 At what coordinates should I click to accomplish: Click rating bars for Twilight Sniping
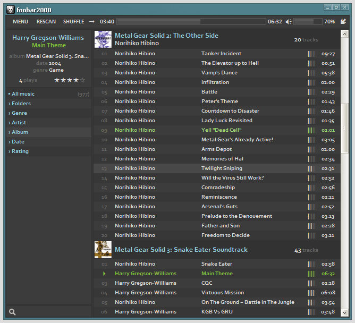(x=311, y=168)
